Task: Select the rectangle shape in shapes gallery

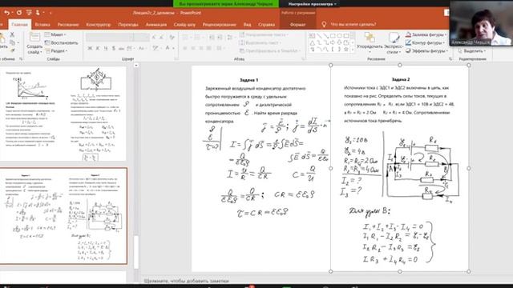Action: point(333,35)
